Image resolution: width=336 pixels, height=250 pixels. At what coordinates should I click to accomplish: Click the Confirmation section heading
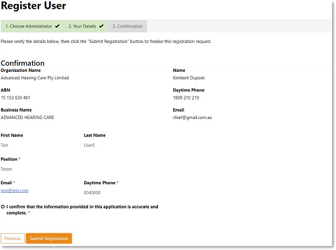[23, 63]
